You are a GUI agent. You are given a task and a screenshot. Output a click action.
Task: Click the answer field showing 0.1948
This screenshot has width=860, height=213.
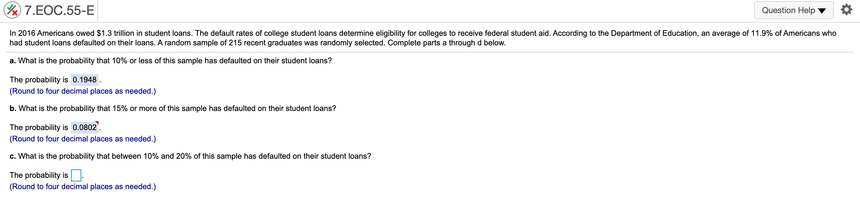pos(85,79)
